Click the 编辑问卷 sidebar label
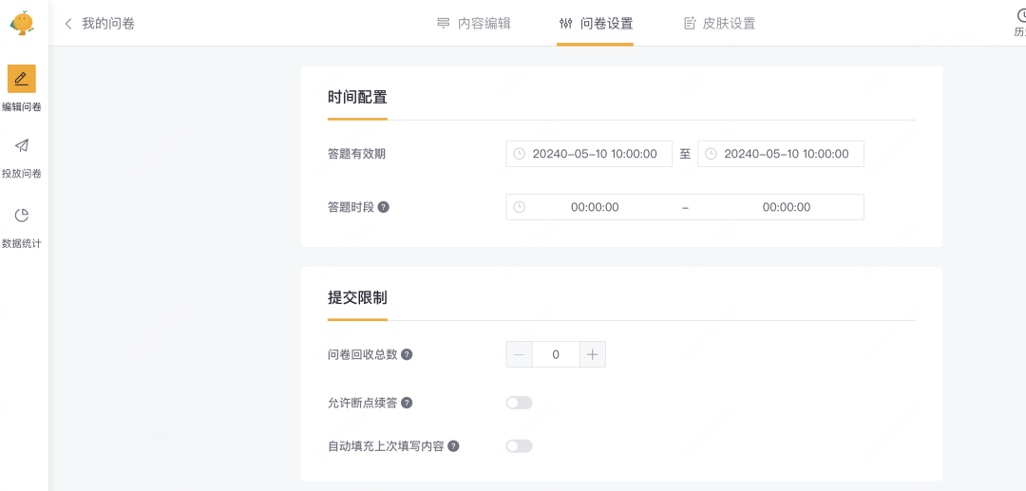 (22, 107)
